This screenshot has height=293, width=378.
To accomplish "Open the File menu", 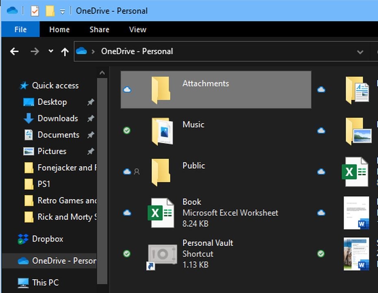I will 20,29.
